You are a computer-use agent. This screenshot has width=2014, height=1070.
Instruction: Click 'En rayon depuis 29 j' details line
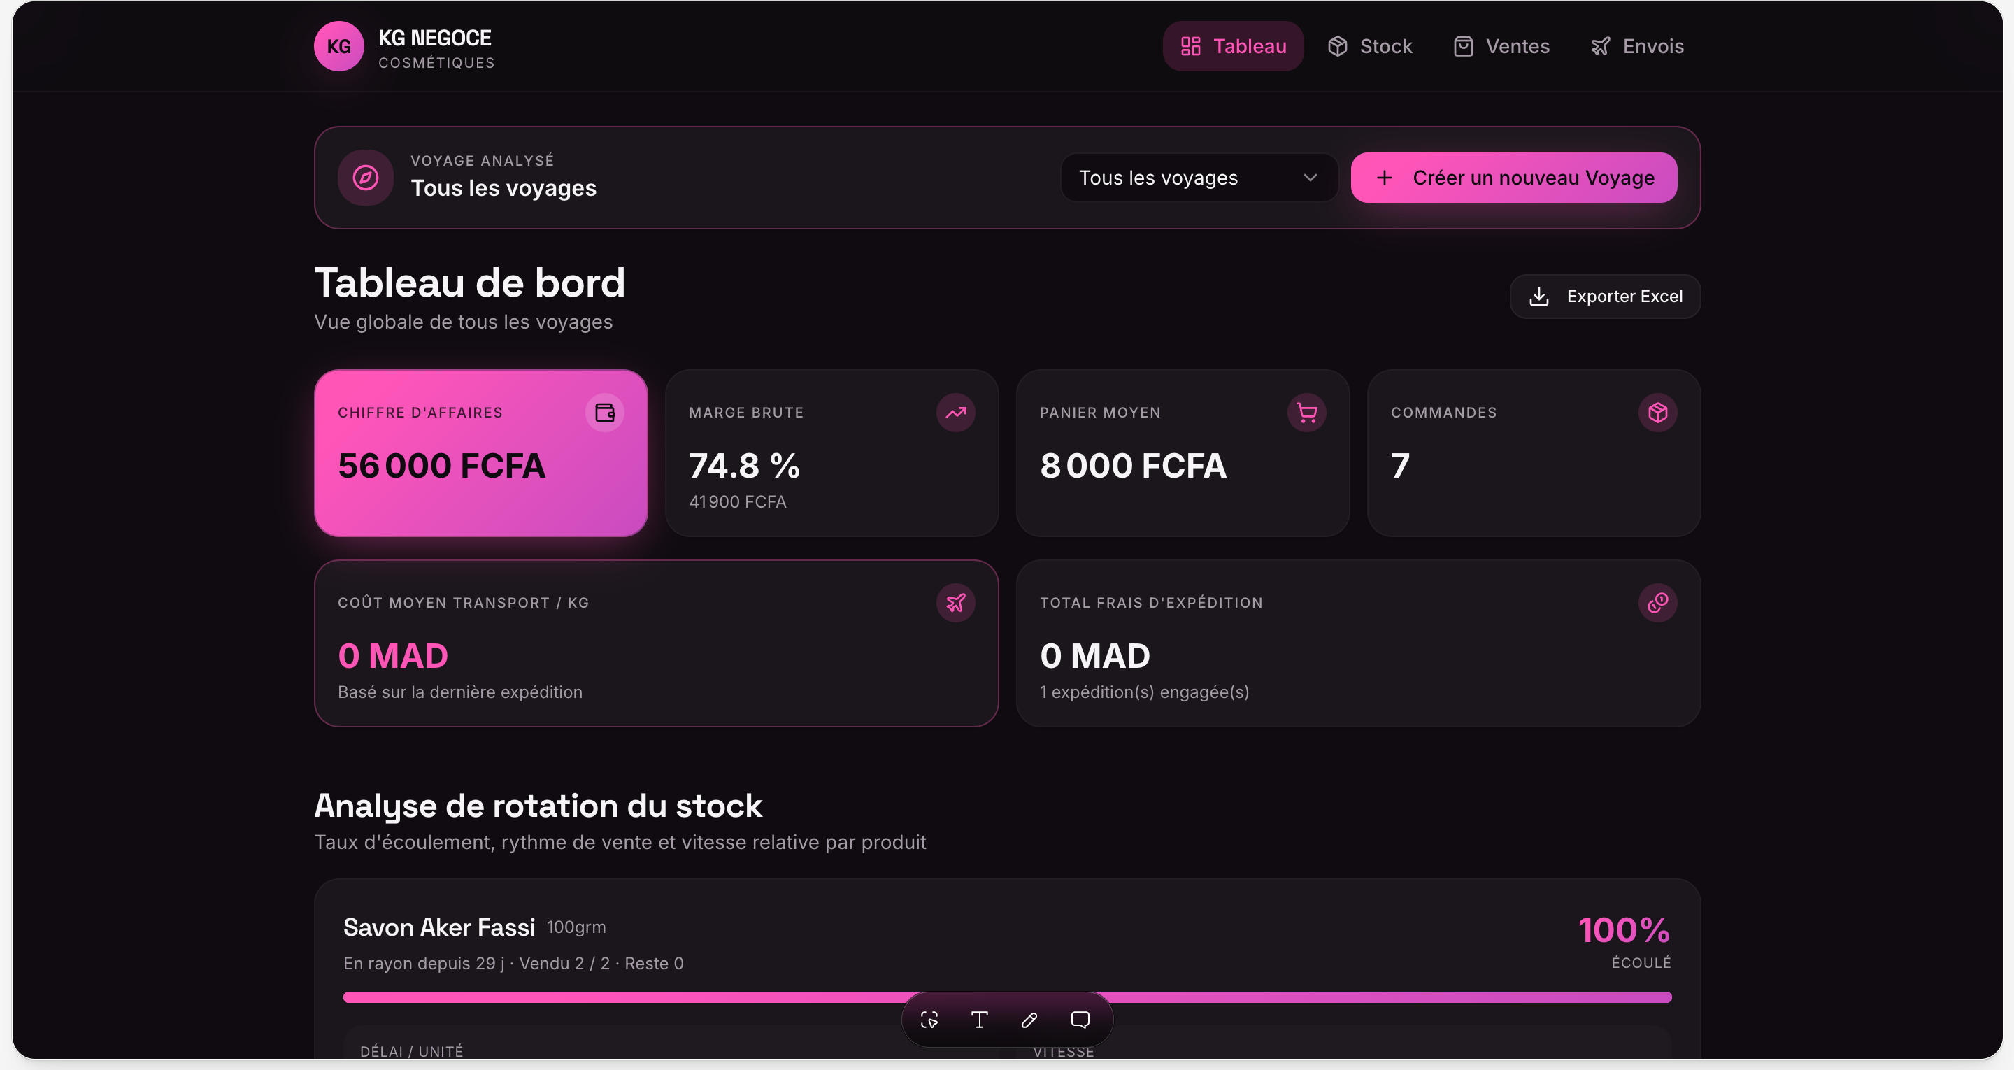point(514,963)
